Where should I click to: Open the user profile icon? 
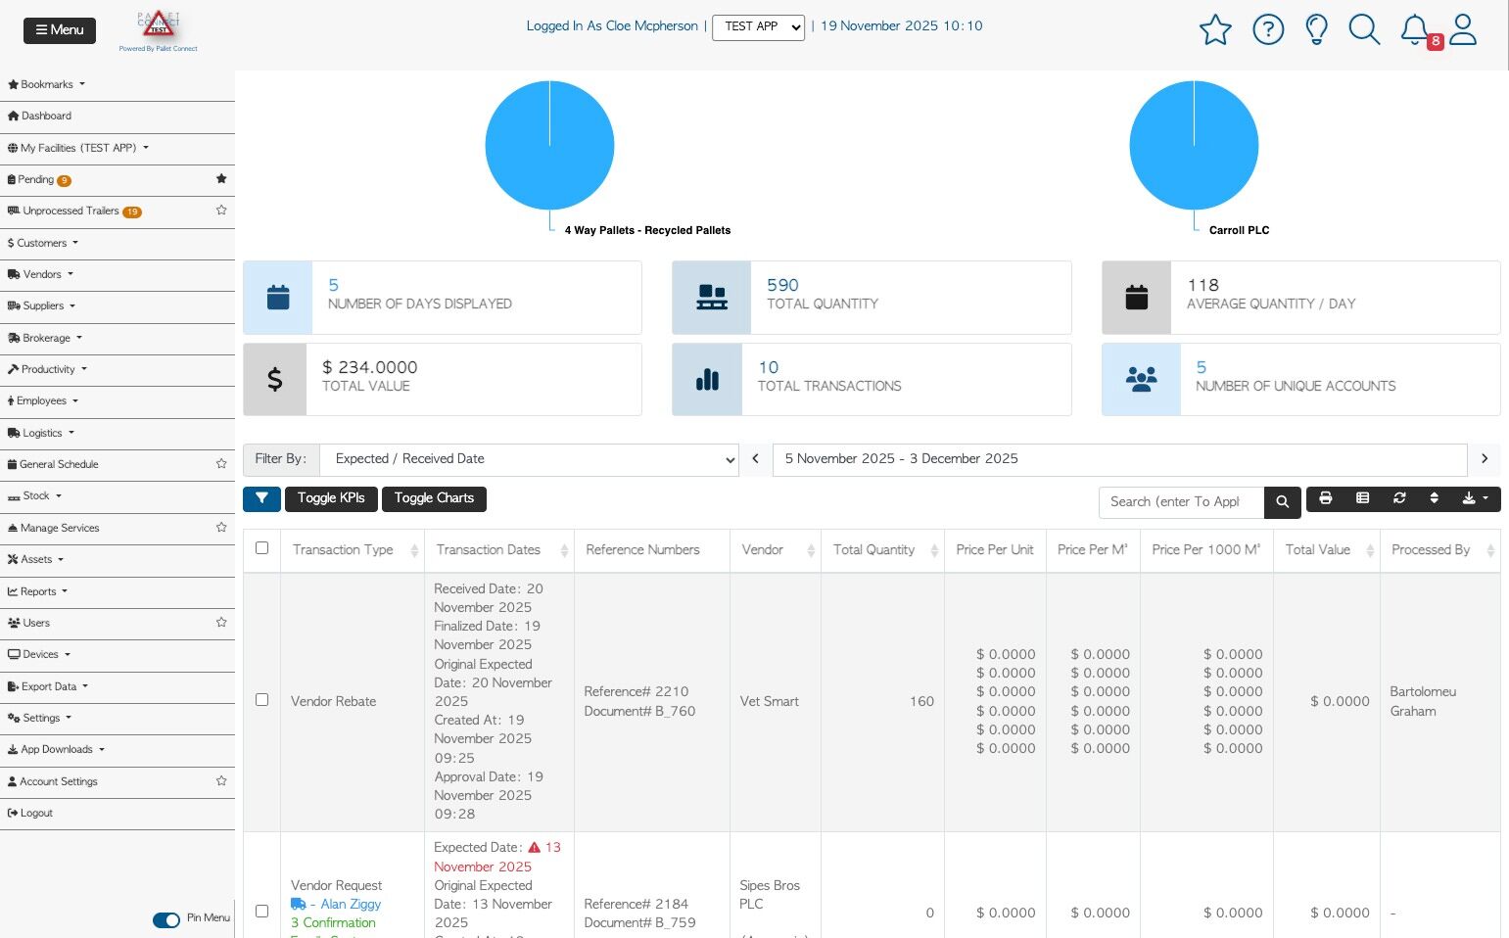pos(1463,29)
